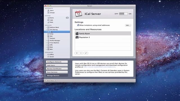Click the Start Services button
This screenshot has width=180, height=101.
57,72
